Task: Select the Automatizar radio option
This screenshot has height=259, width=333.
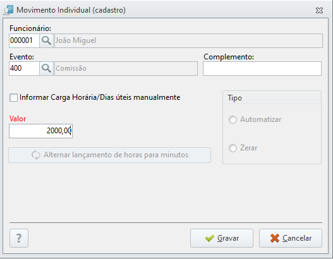Action: (x=233, y=119)
